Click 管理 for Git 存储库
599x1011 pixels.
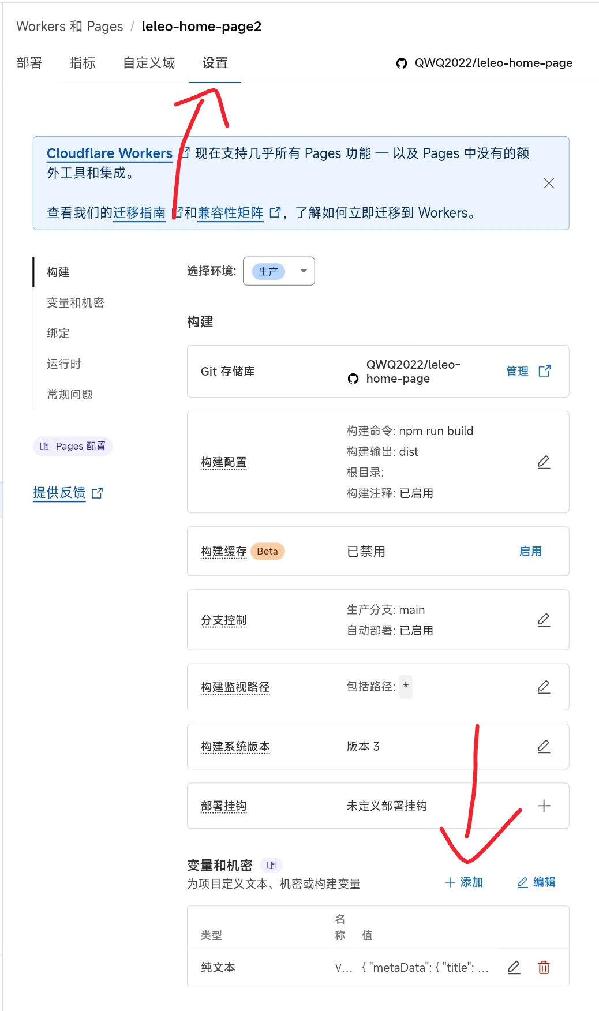click(x=517, y=371)
